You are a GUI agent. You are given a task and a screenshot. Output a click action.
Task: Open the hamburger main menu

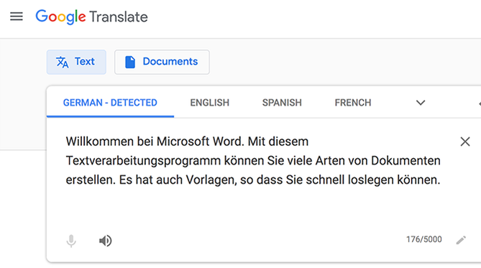click(x=17, y=17)
